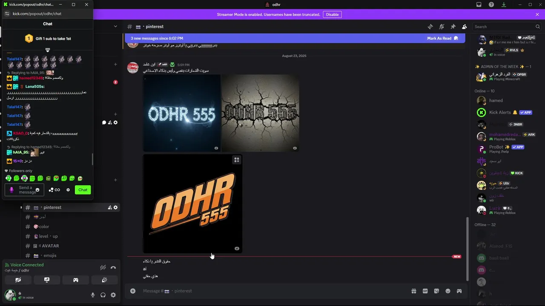This screenshot has height=306, width=545.
Task: Open Voice Connected status details
Action: click(27, 265)
